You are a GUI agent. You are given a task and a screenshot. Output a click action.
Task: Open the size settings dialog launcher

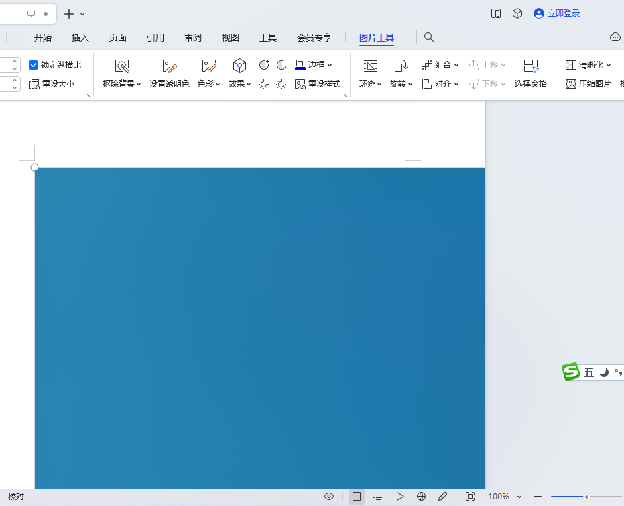pos(88,95)
